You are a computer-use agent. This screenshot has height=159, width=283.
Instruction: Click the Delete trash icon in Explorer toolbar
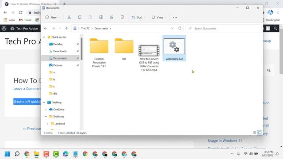(x=122, y=17)
